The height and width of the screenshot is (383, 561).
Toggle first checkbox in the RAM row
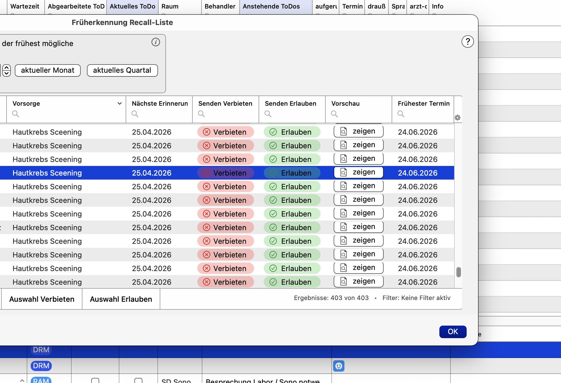tap(95, 380)
